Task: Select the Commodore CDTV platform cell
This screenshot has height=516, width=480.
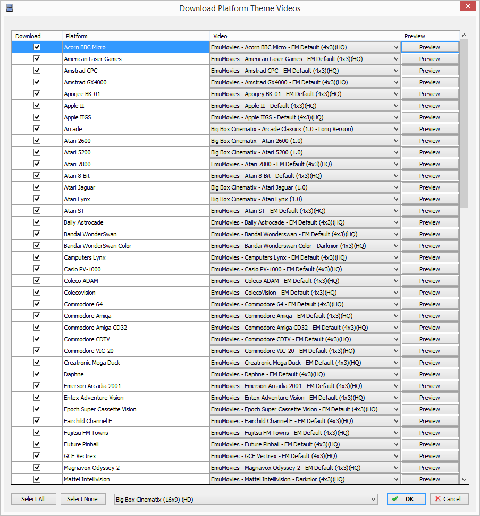Action: click(136, 339)
